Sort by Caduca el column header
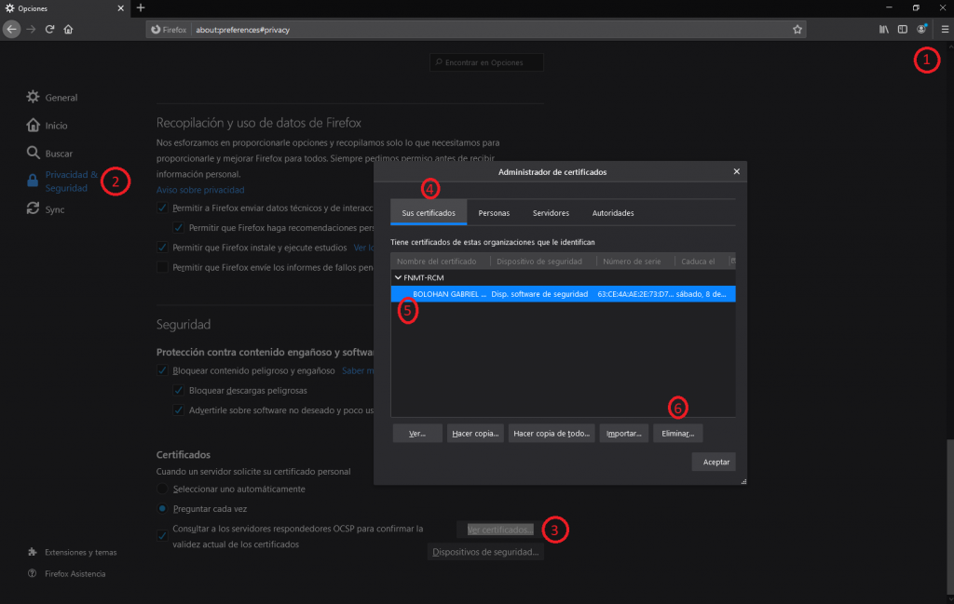The width and height of the screenshot is (954, 604). [x=702, y=262]
